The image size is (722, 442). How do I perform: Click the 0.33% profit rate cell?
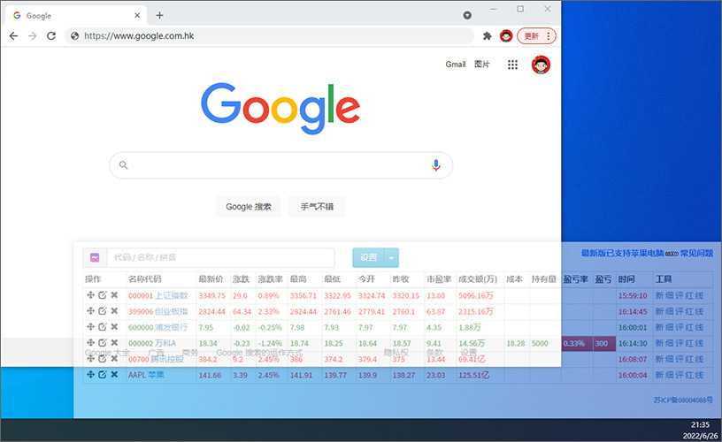577,344
